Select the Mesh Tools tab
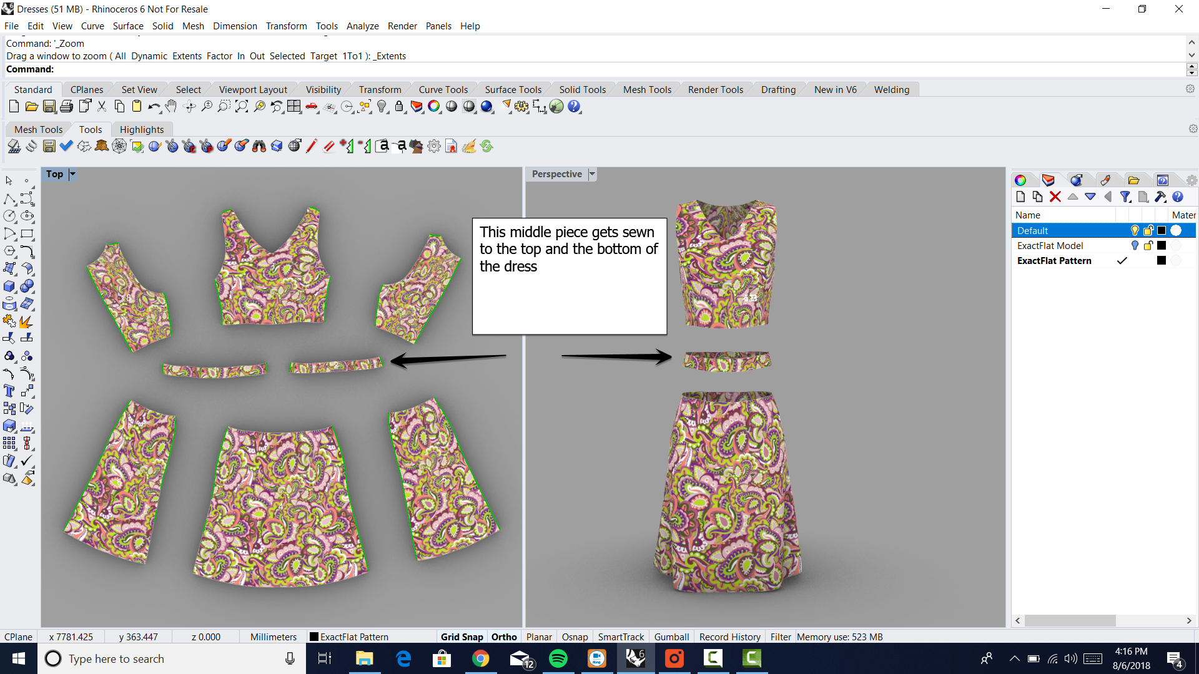This screenshot has width=1199, height=674. coord(38,129)
